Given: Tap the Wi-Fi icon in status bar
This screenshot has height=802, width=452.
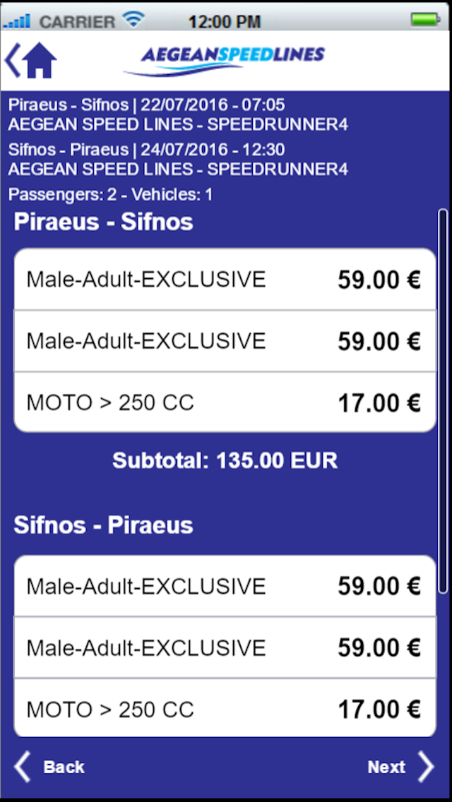Looking at the screenshot, I should point(133,20).
